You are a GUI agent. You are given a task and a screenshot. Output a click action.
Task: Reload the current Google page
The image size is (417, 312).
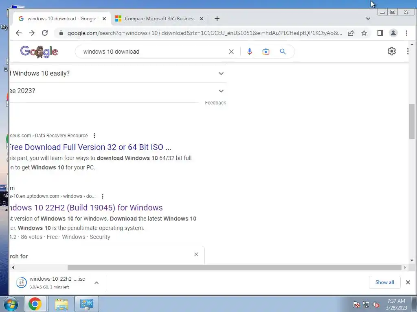[x=45, y=33]
